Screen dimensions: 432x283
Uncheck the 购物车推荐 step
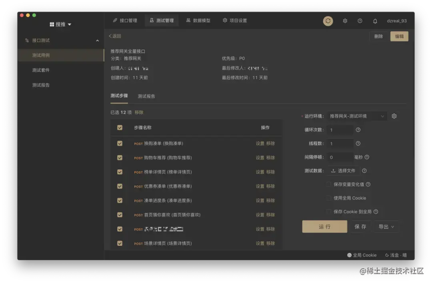[x=120, y=158]
